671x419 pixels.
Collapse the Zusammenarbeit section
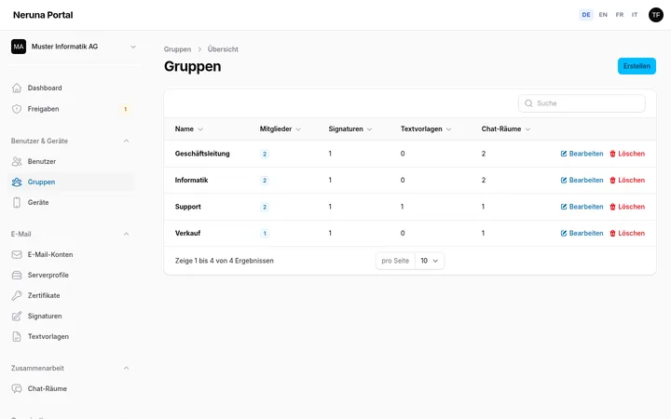(126, 369)
